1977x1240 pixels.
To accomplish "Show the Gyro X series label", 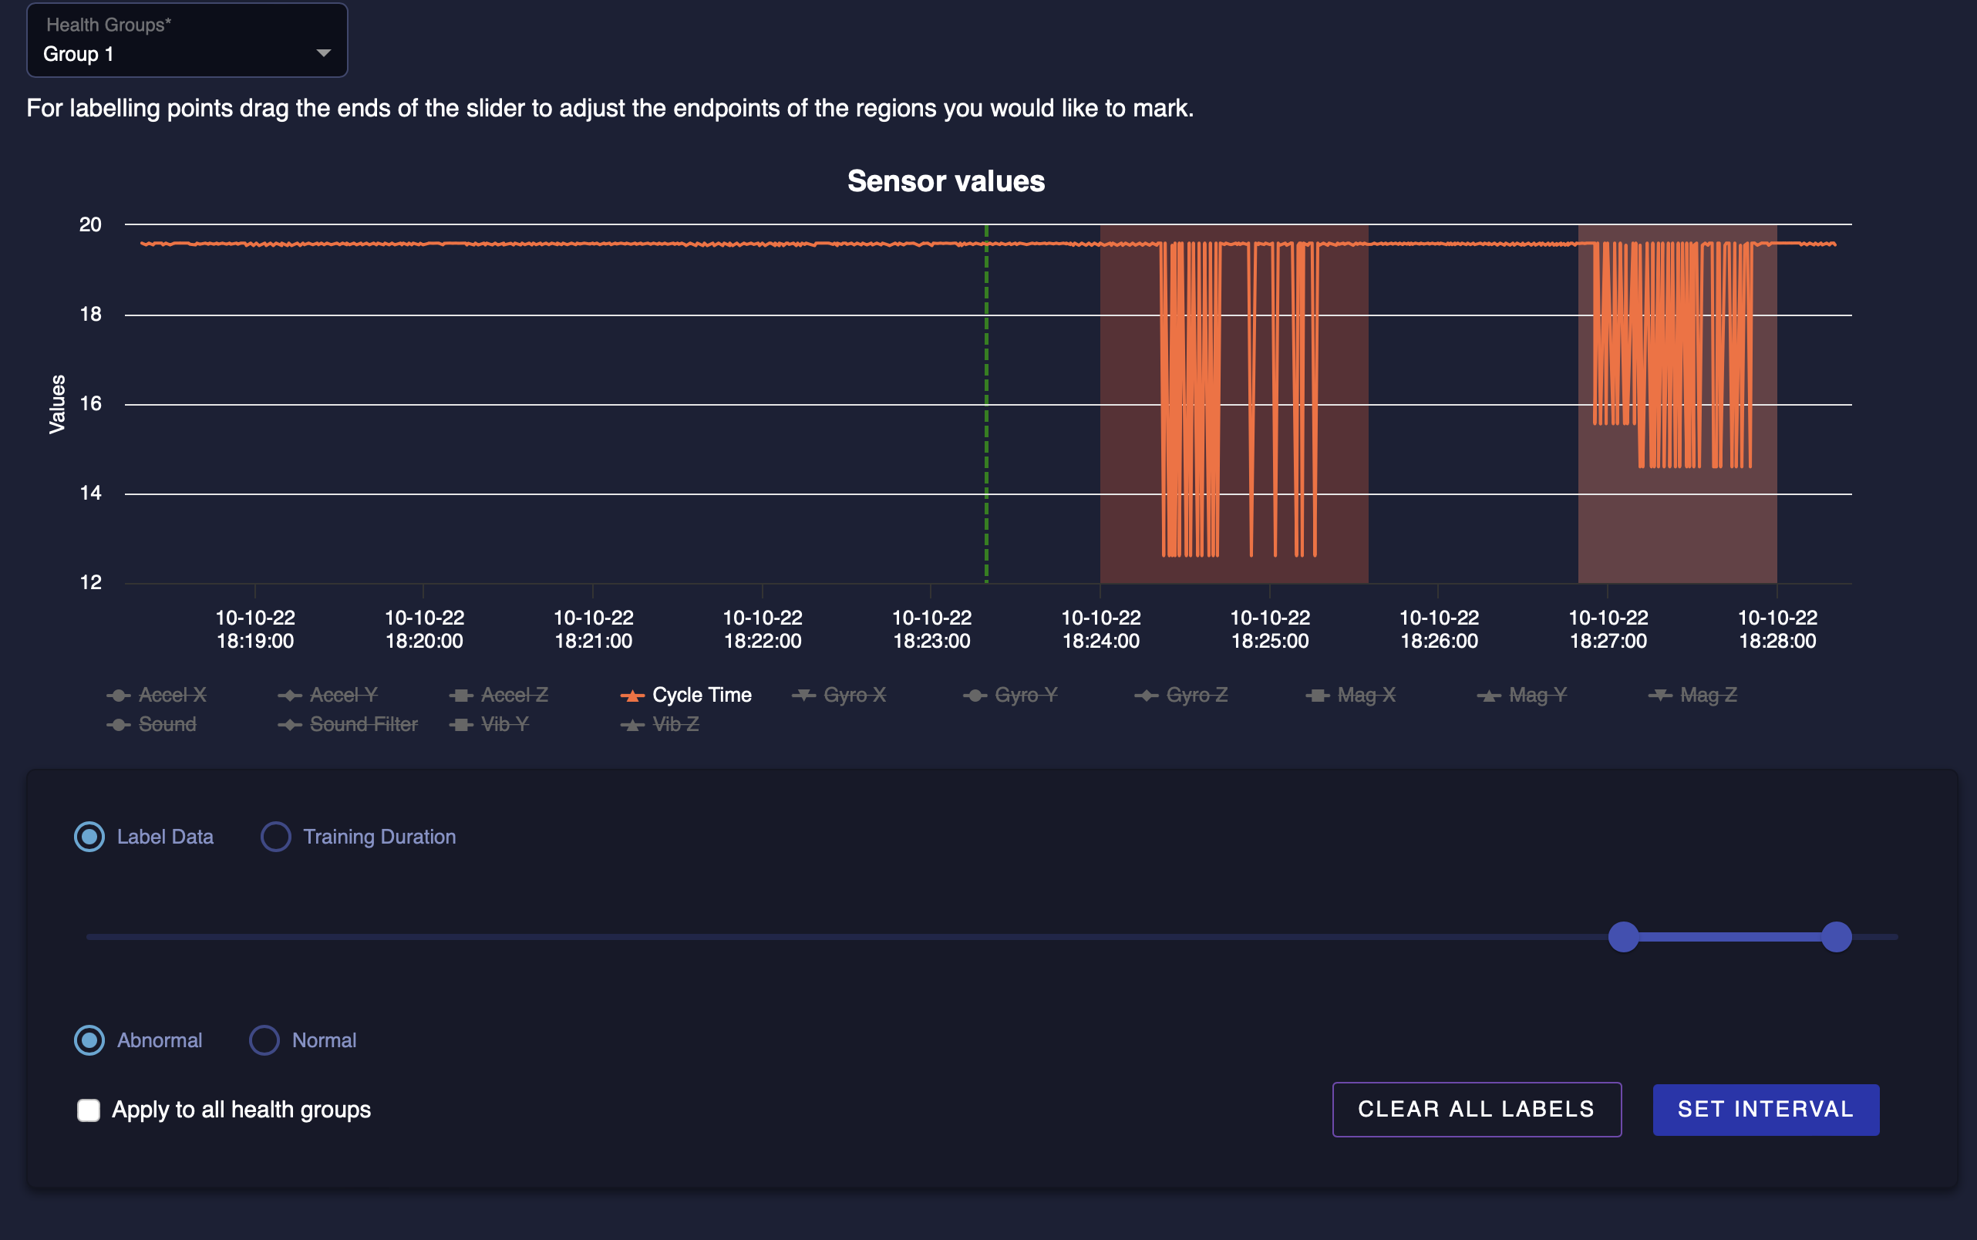I will [x=854, y=696].
